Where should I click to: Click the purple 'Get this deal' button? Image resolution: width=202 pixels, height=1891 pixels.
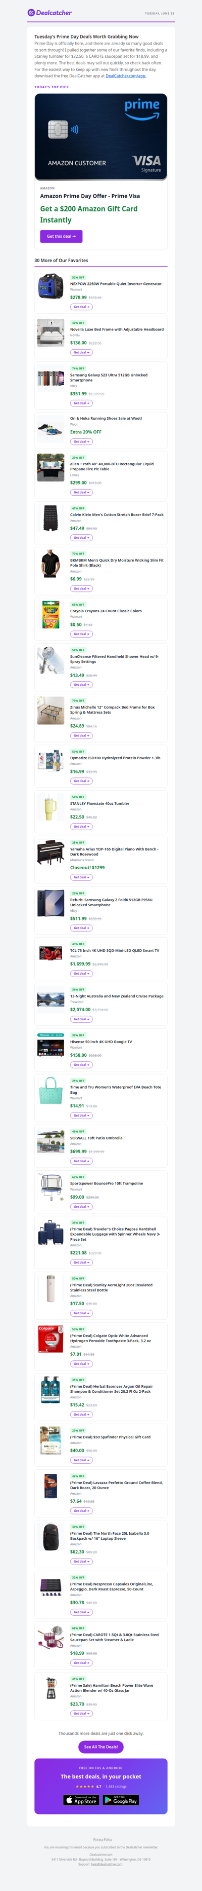pyautogui.click(x=61, y=236)
